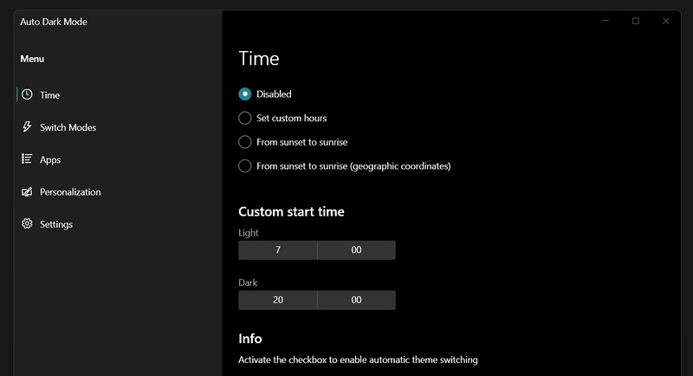The height and width of the screenshot is (376, 693).
Task: Choose From sunset to sunrise option
Action: [x=245, y=141]
